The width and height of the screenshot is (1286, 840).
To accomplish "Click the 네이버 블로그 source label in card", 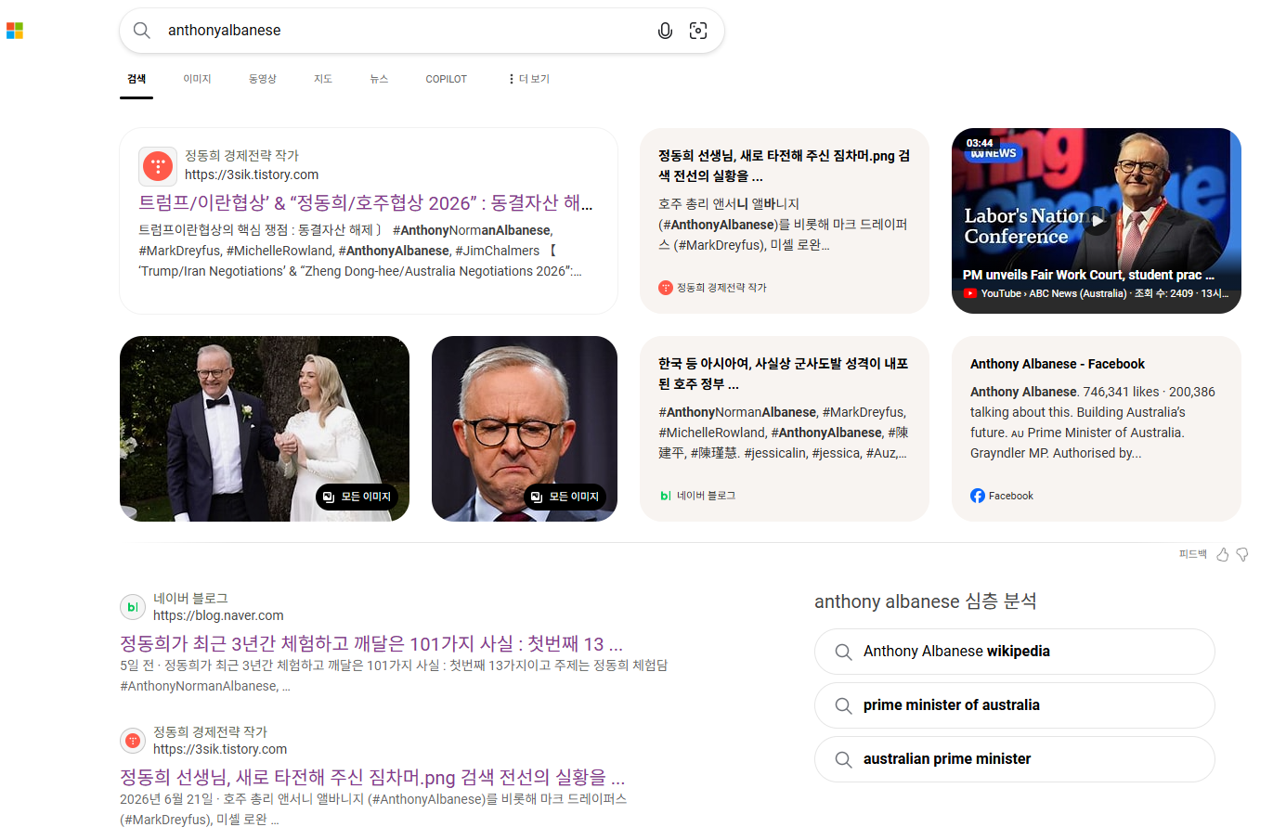I will (x=706, y=496).
